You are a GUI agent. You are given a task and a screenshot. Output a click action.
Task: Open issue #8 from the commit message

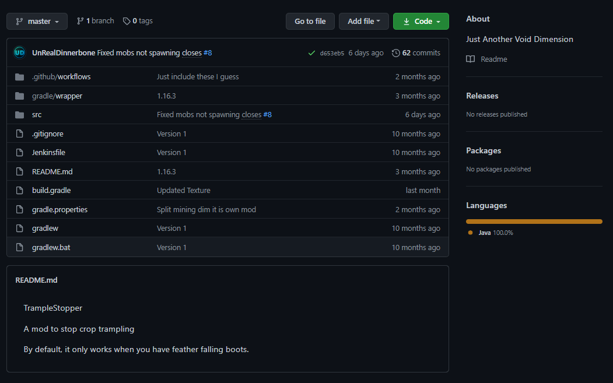coord(209,52)
